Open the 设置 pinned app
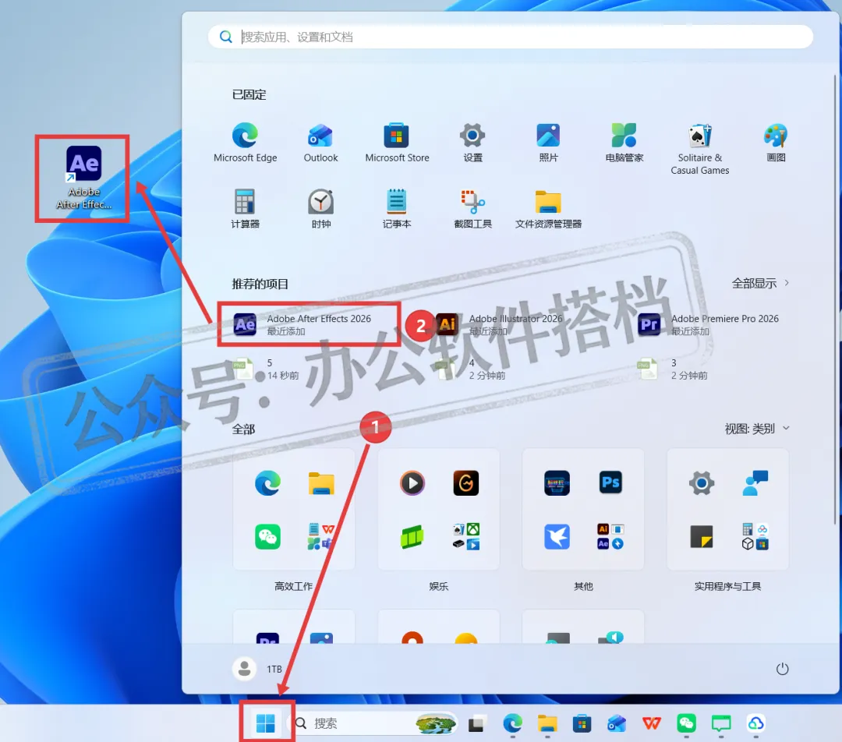Screen dimensions: 842x742 click(472, 143)
